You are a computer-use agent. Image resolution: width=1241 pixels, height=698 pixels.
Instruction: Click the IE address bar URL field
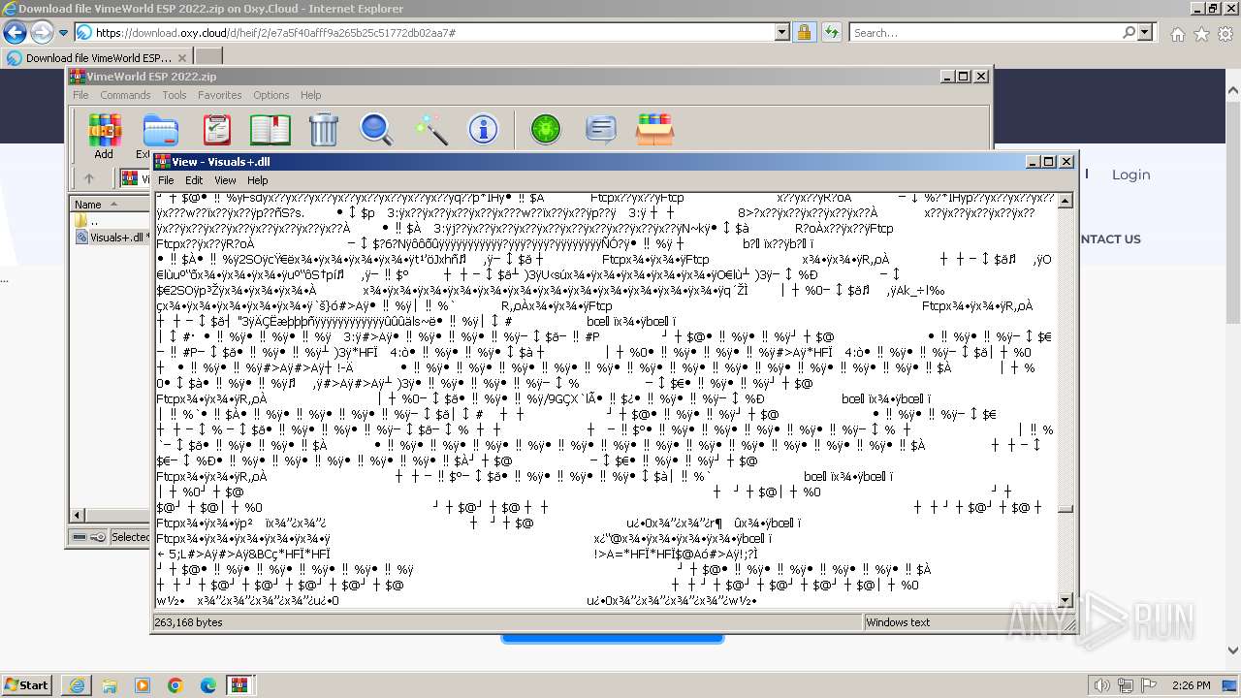pos(433,32)
